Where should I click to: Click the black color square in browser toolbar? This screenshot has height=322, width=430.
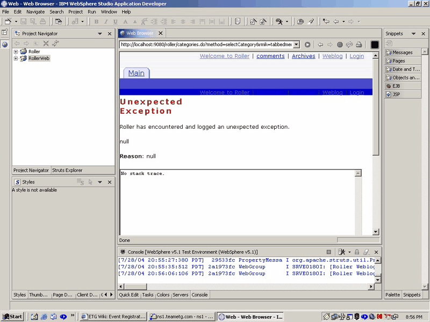375,45
